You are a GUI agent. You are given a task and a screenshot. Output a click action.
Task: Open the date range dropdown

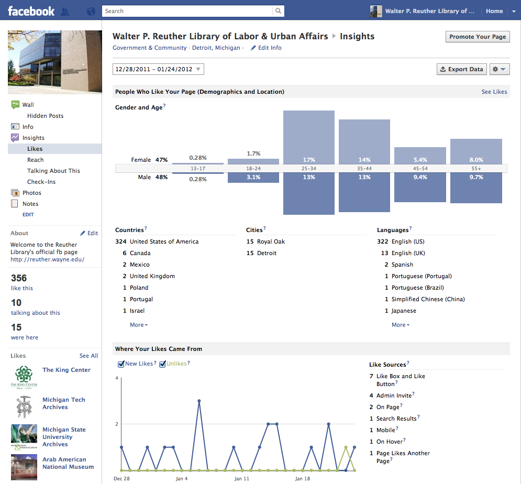[x=158, y=69]
